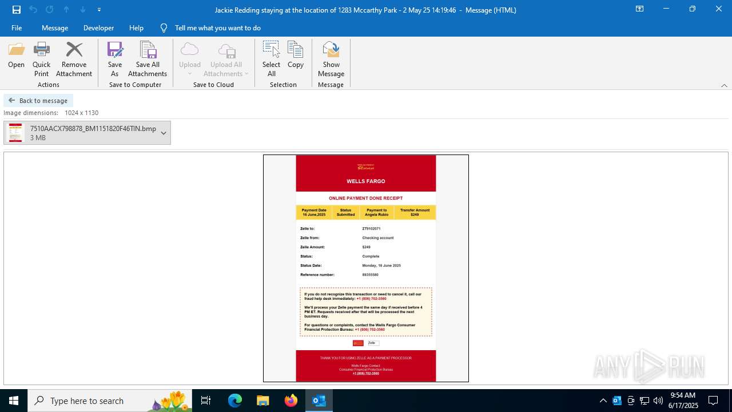Open Ribbon Display Options
Viewport: 732px width, 412px height.
pyautogui.click(x=640, y=9)
